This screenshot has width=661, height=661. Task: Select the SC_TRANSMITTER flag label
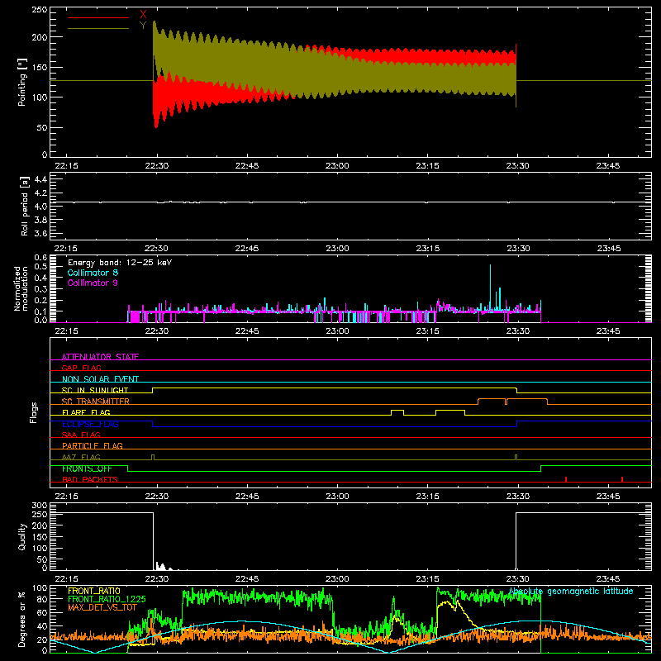point(96,402)
